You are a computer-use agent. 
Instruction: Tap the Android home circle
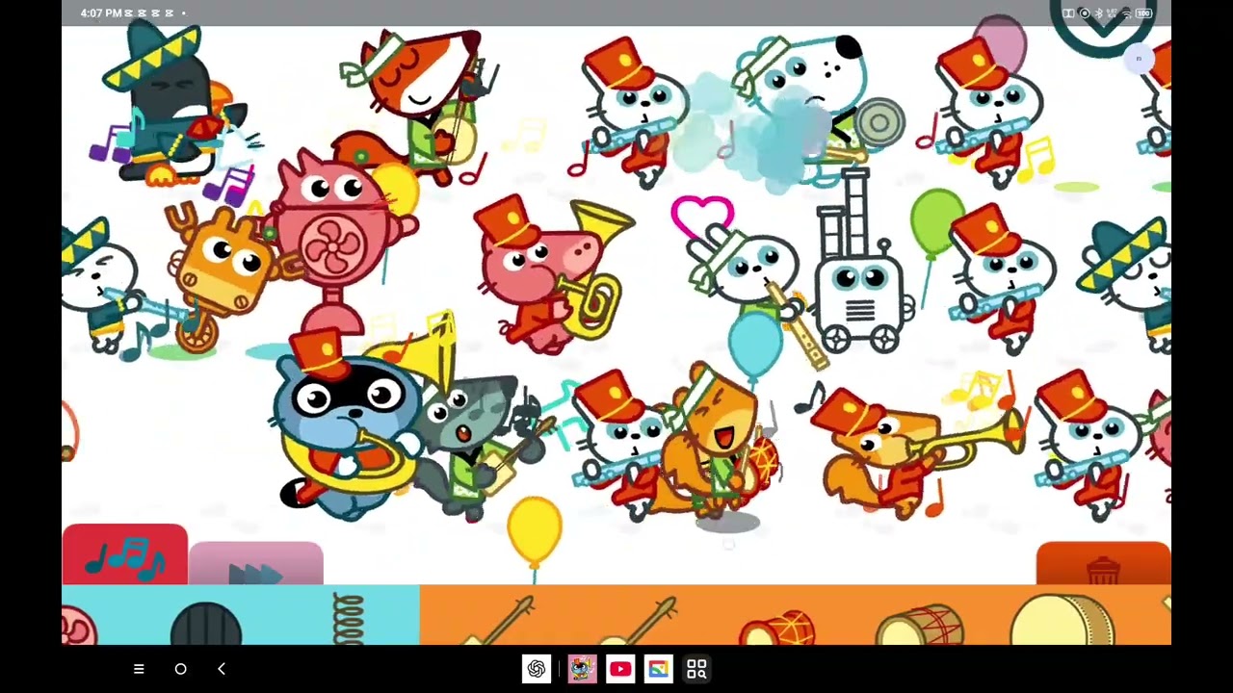[180, 669]
